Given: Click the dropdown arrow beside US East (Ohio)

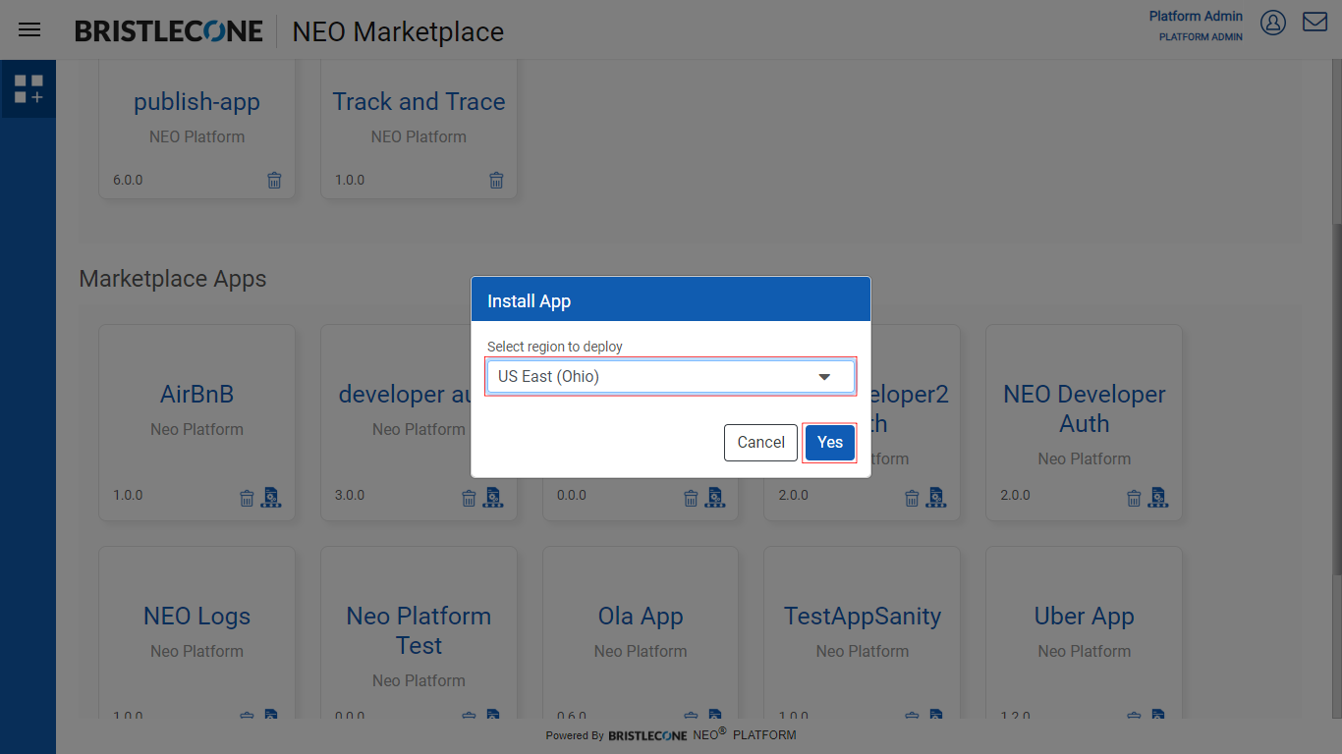Looking at the screenshot, I should tap(824, 377).
